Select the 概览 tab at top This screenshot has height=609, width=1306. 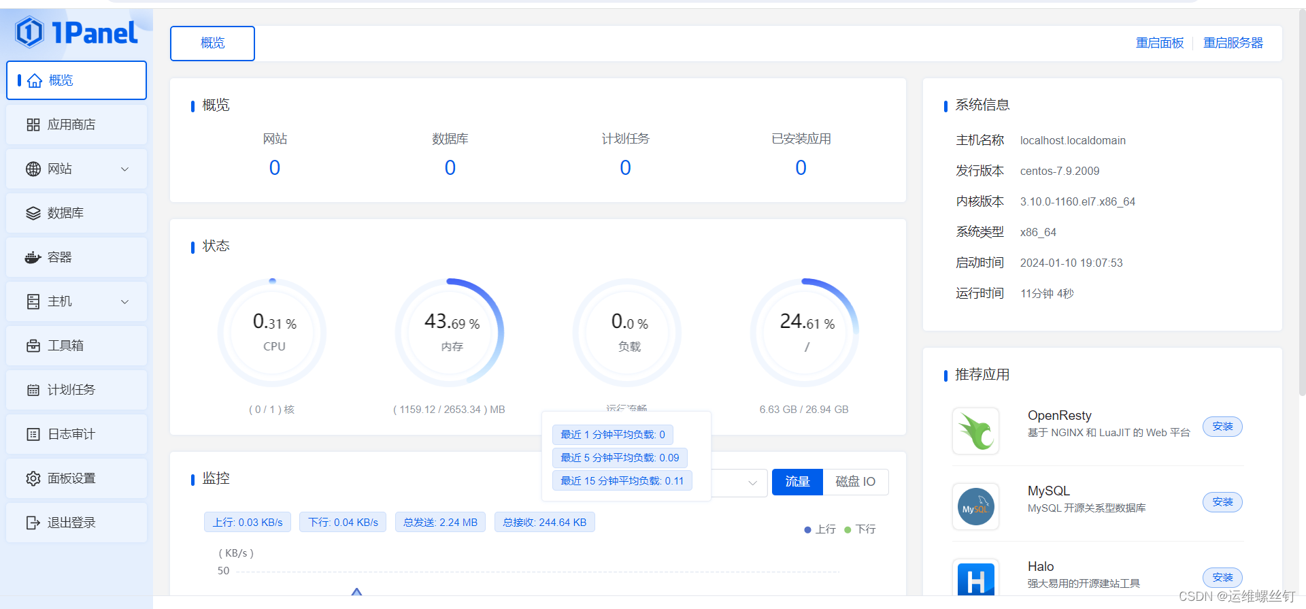coord(212,44)
